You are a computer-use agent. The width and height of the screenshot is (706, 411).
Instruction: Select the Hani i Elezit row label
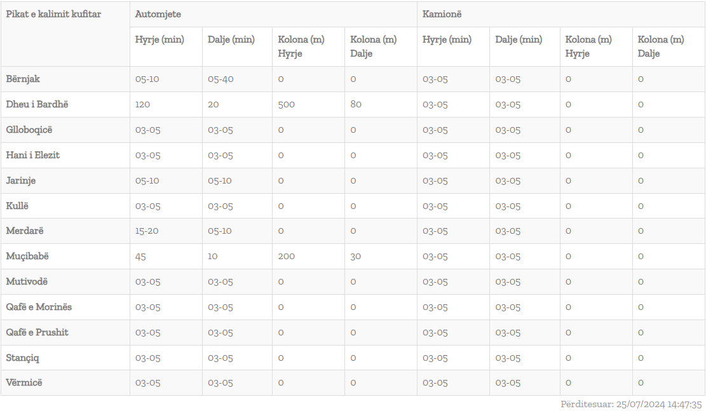click(33, 155)
